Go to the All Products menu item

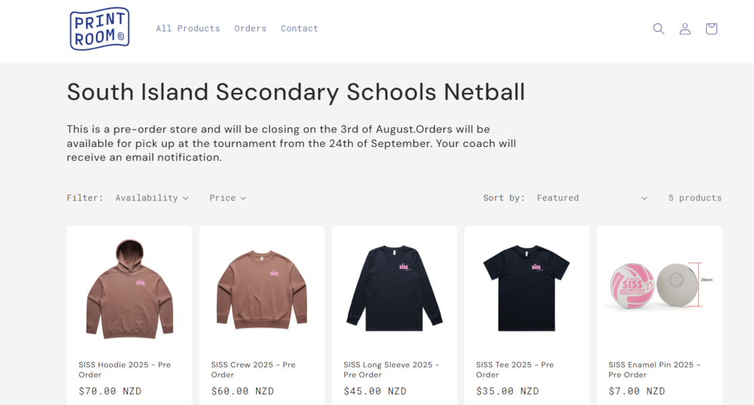[187, 28]
